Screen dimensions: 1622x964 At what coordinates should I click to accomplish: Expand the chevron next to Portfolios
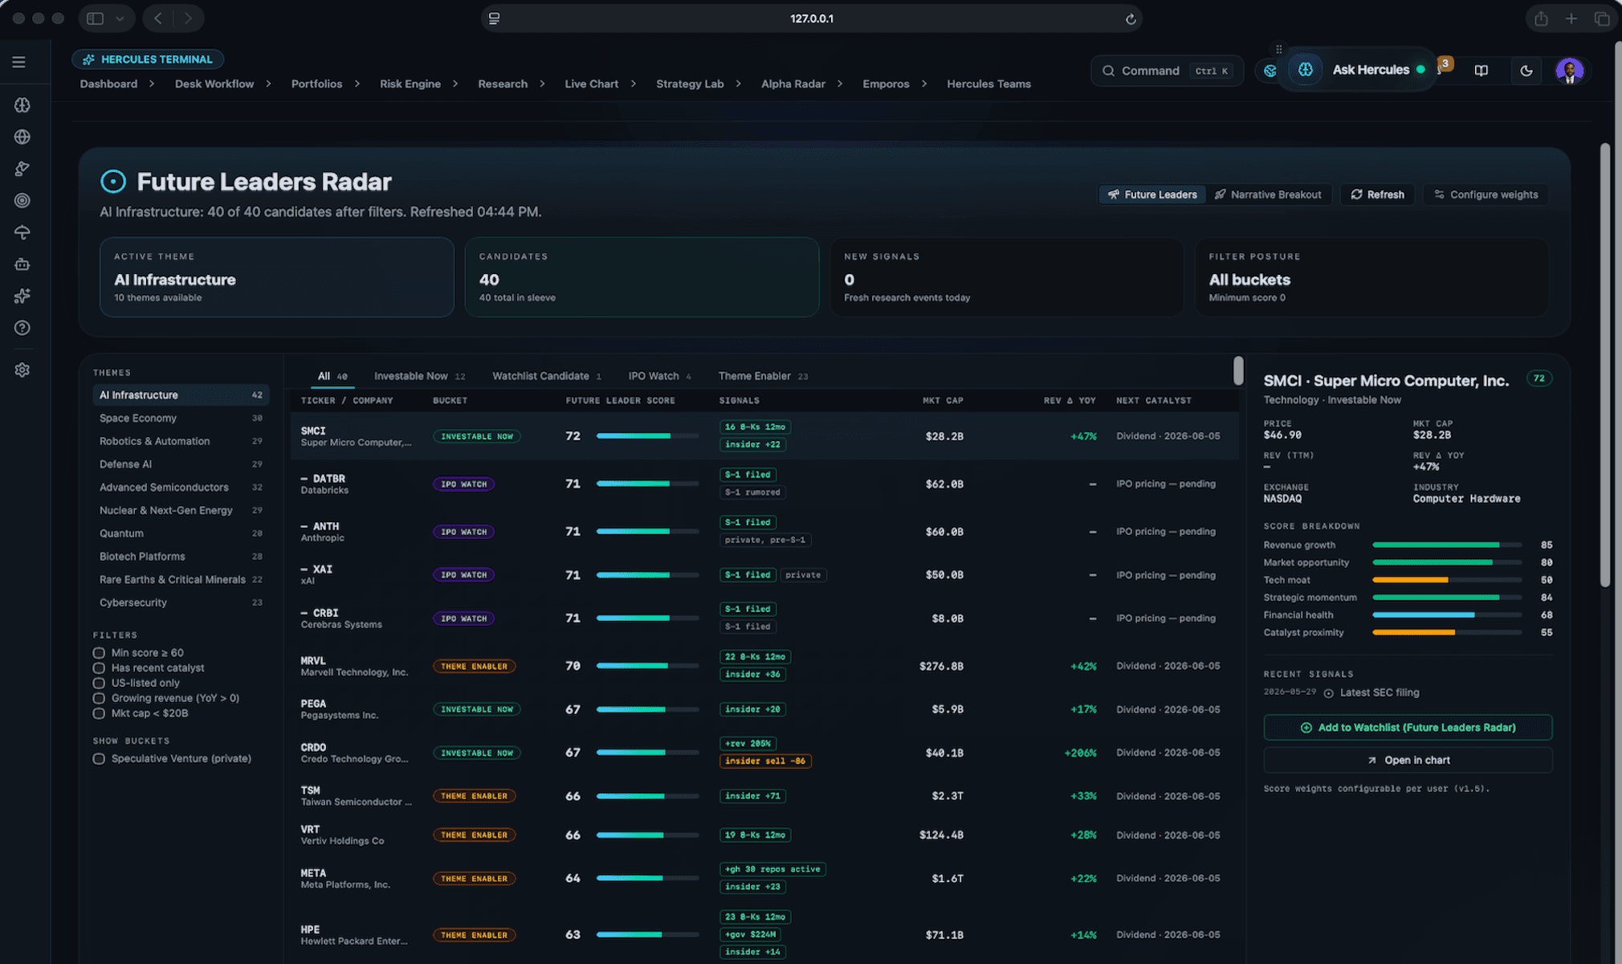pos(357,84)
